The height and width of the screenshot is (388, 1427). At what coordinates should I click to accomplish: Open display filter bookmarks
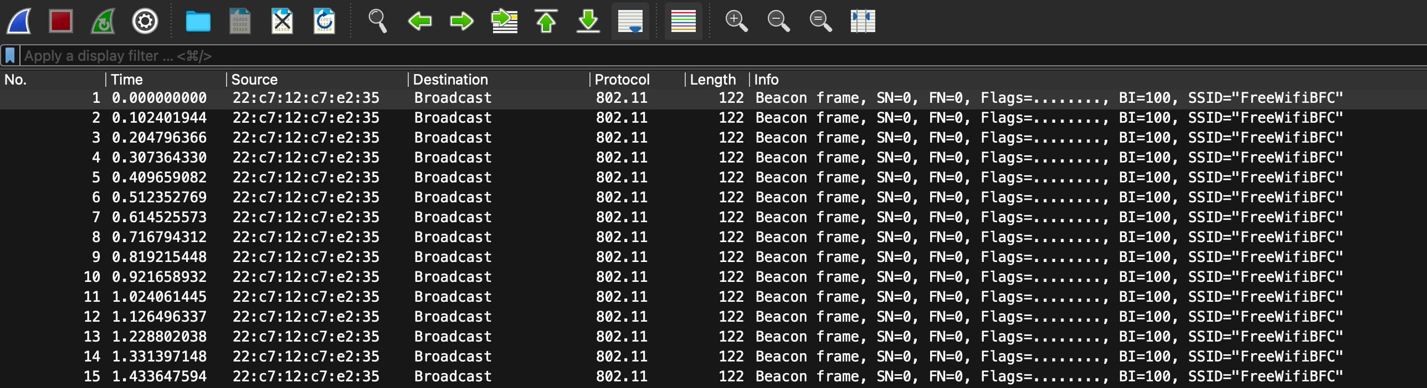[10, 56]
